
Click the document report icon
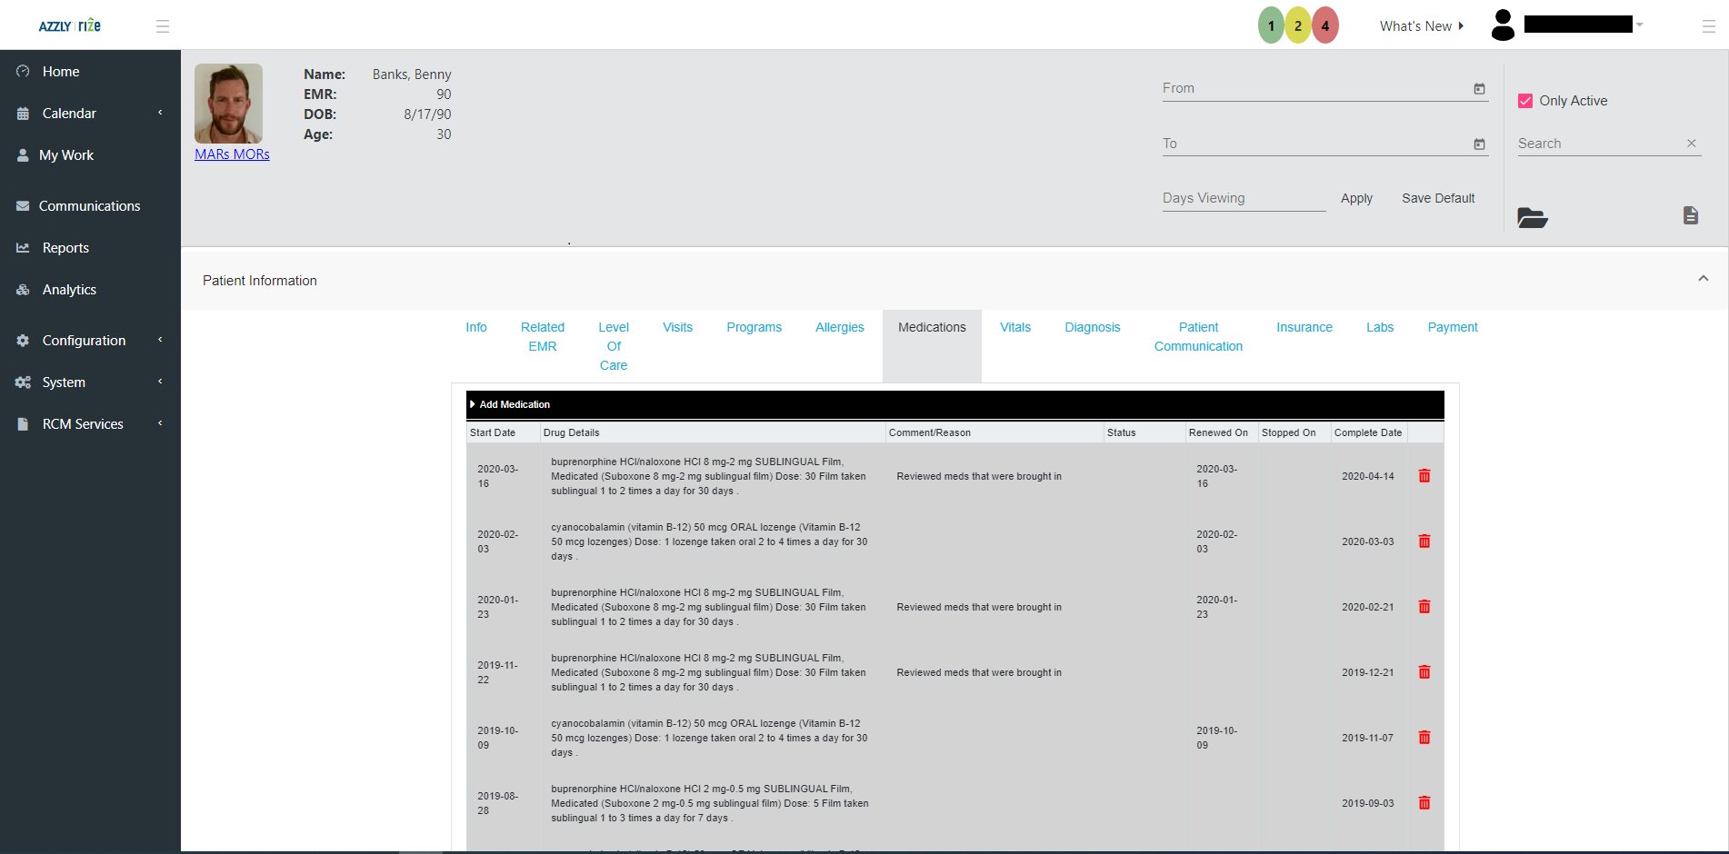[x=1690, y=215]
